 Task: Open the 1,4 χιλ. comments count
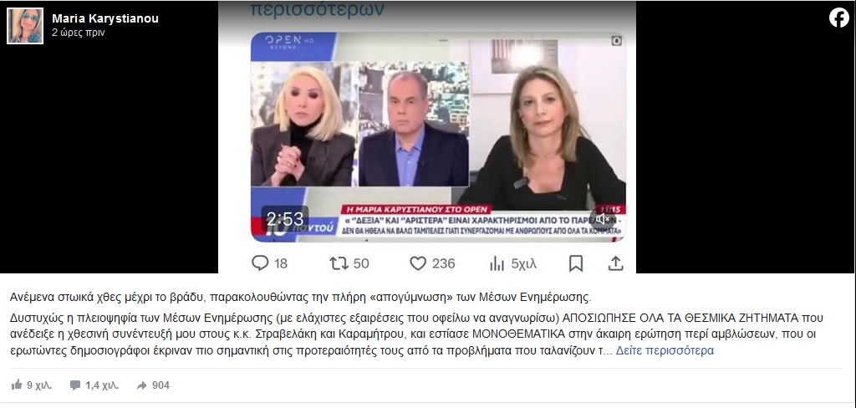(94, 385)
